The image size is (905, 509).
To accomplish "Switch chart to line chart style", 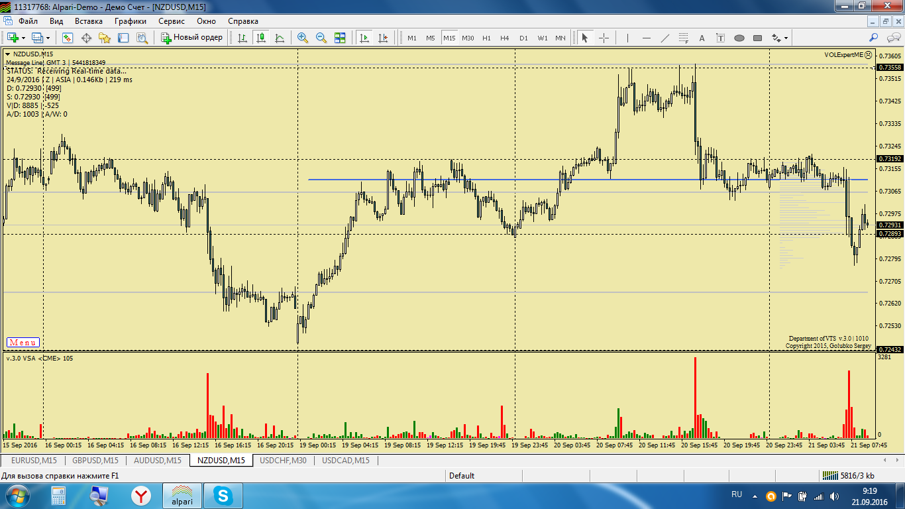I will point(280,38).
